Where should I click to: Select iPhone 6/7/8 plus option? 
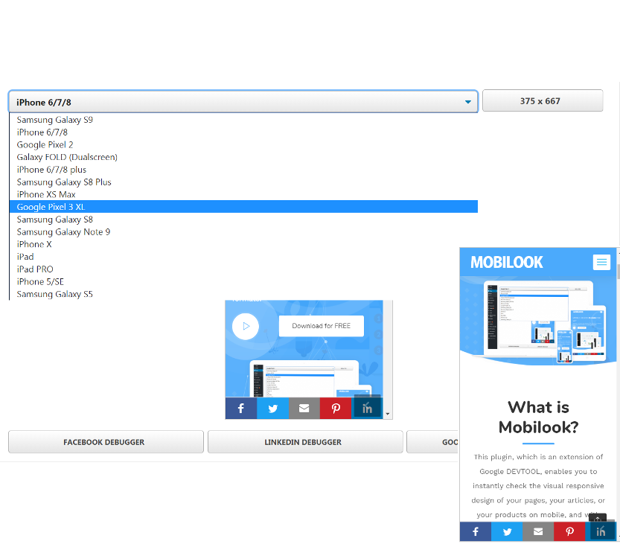243,170
